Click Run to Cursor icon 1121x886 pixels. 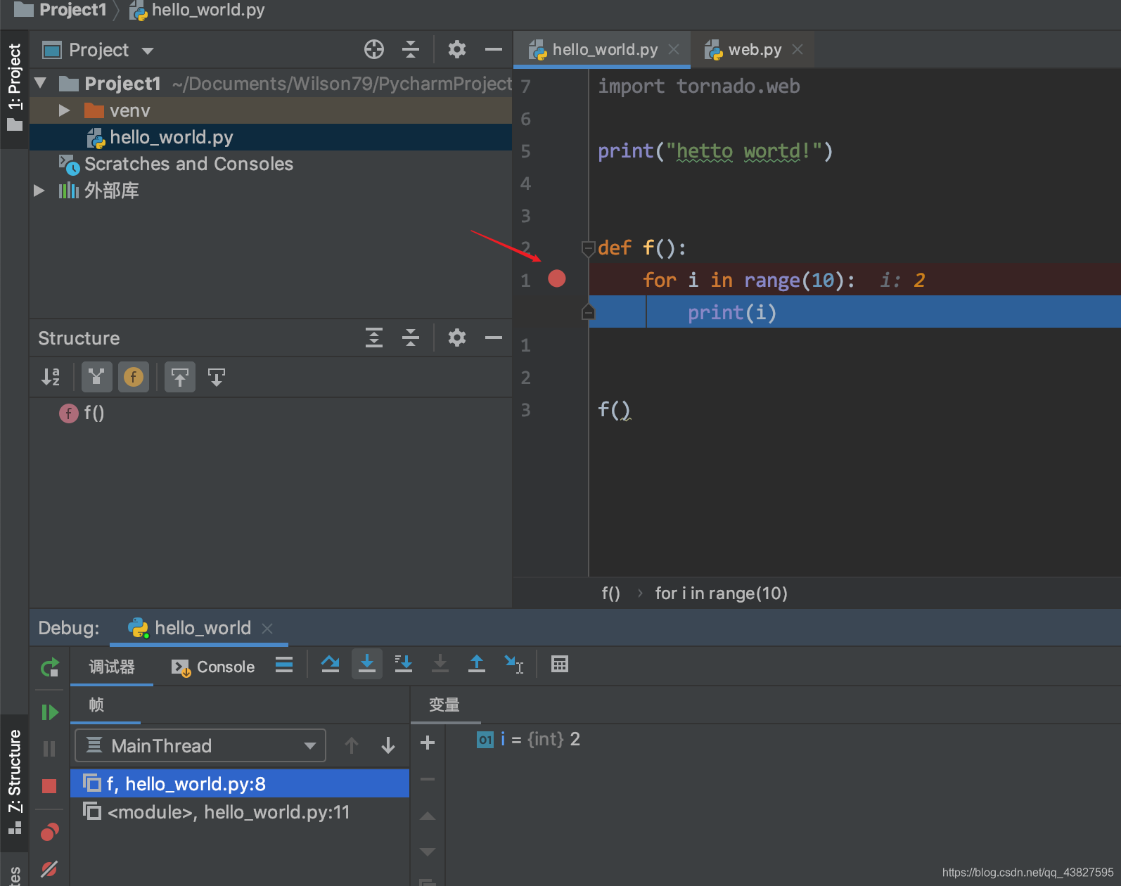click(x=514, y=664)
